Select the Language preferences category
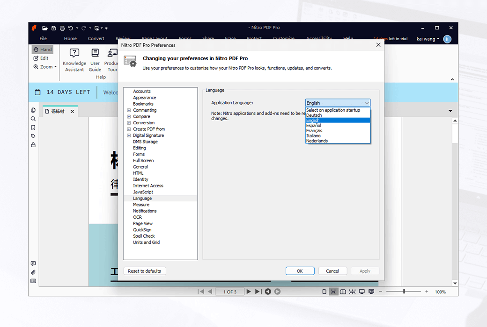This screenshot has width=487, height=327. point(142,198)
